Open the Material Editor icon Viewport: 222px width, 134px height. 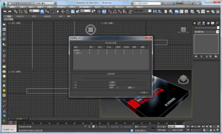[x=192, y=11]
